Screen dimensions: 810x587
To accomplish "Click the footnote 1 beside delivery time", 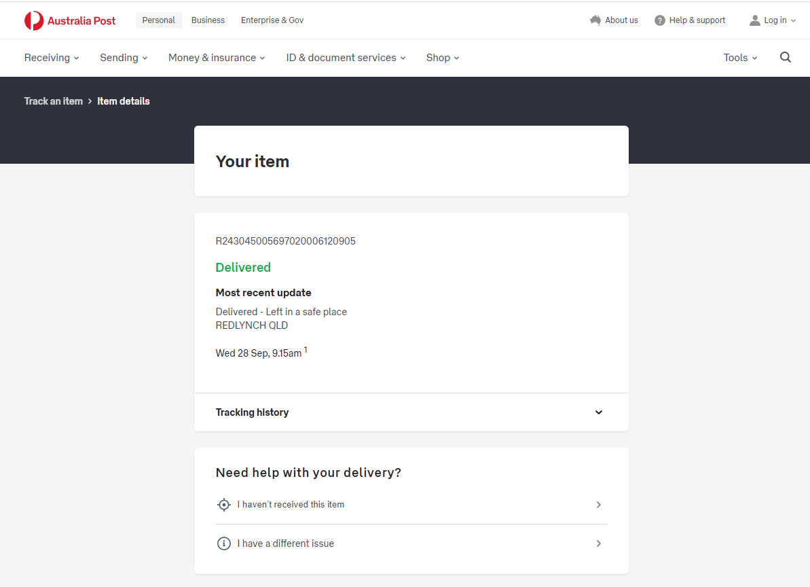I will [306, 350].
